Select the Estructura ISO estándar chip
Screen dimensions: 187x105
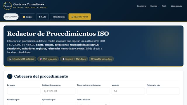coord(22,59)
